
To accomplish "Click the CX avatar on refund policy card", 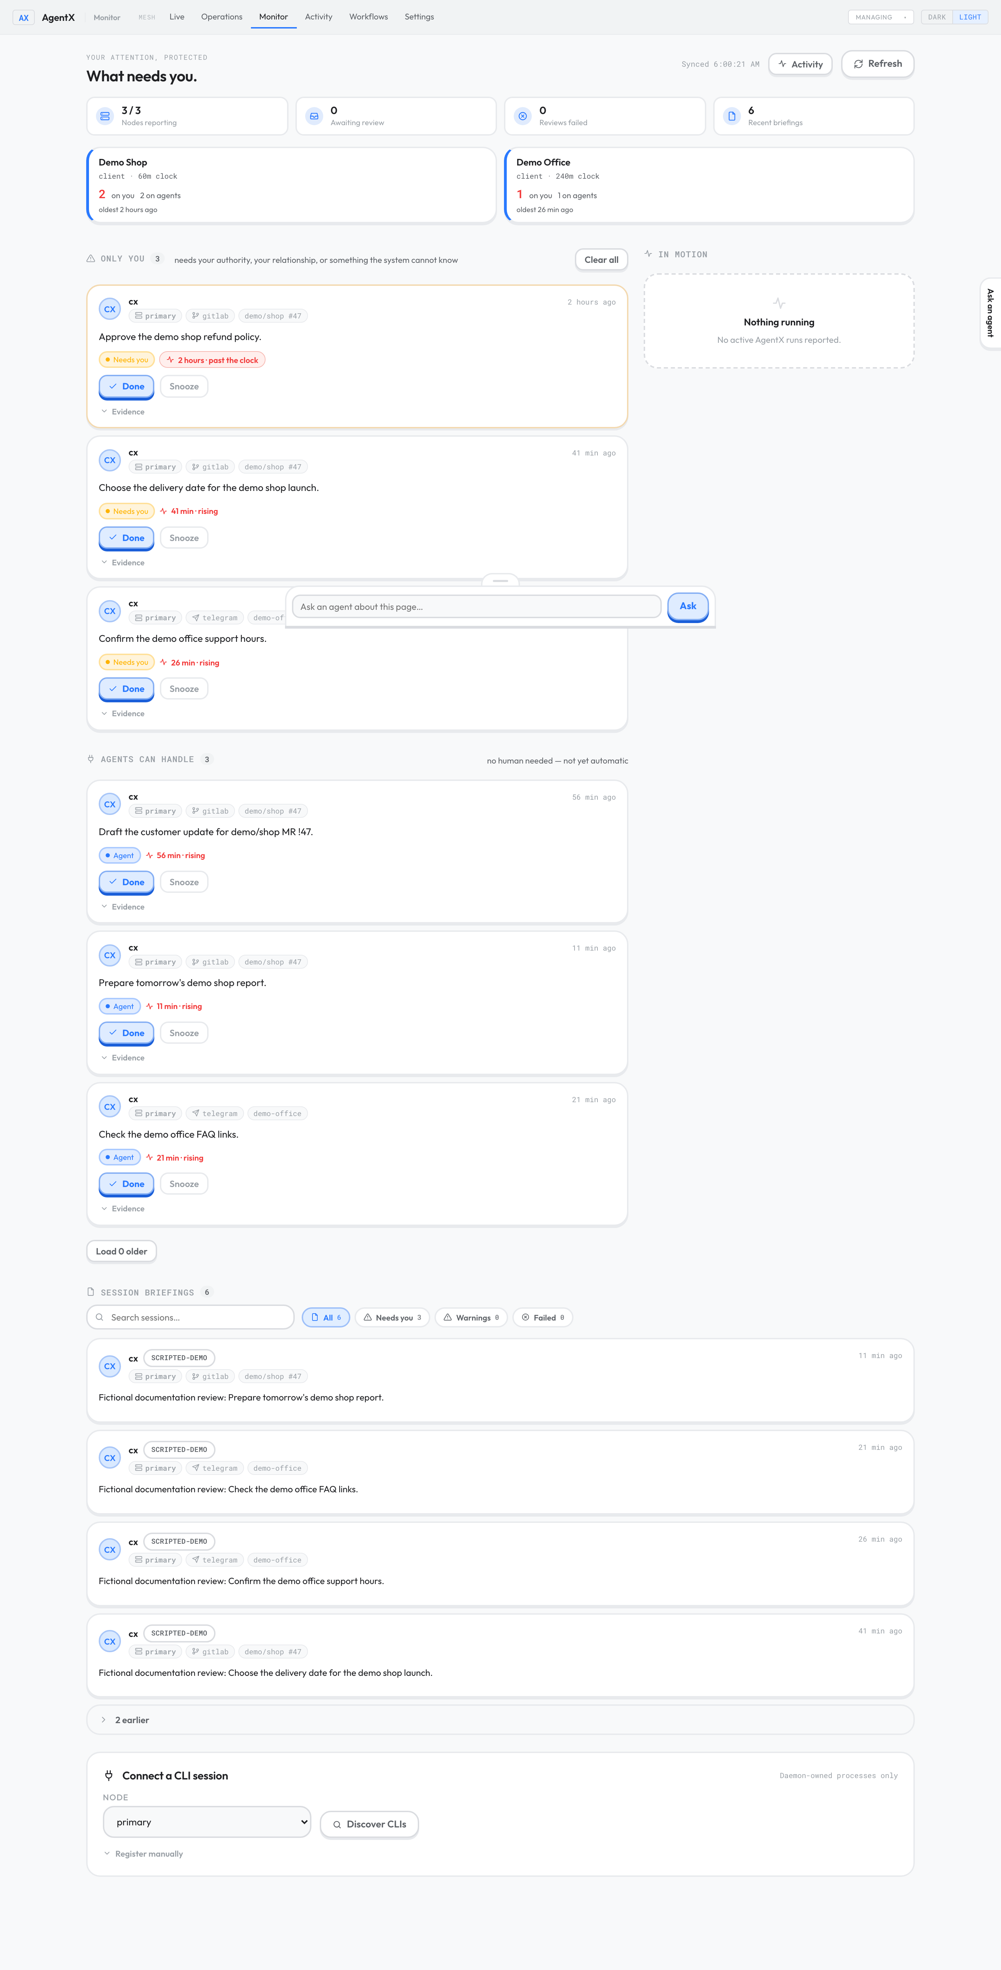I will pyautogui.click(x=110, y=309).
